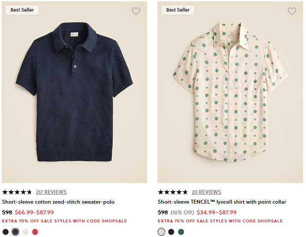Viewport: 306px width, 237px height.
Task: Click the Short-sleeve cotton seed-stitch sweater-polo title
Action: [x=58, y=202]
